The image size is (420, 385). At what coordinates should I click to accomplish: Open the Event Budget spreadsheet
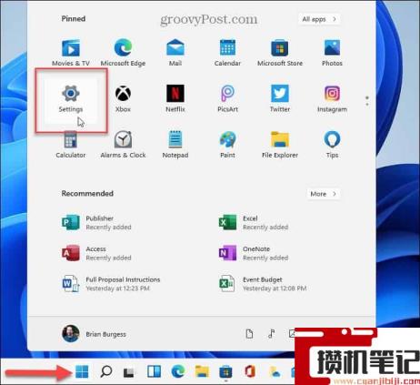tap(263, 284)
